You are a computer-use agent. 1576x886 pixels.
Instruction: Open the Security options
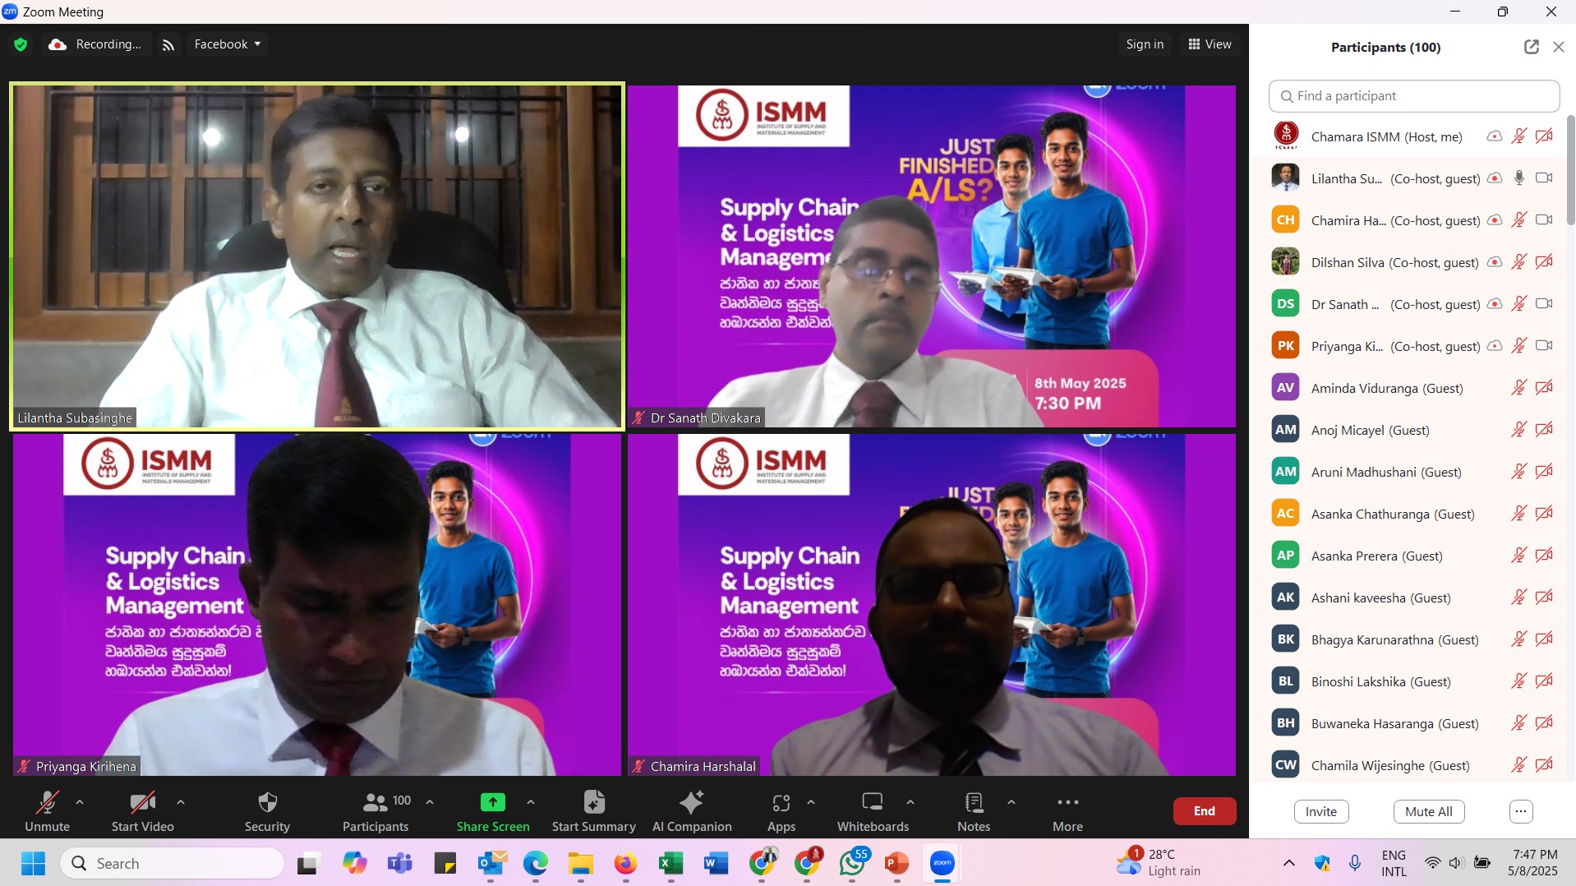[x=267, y=810]
